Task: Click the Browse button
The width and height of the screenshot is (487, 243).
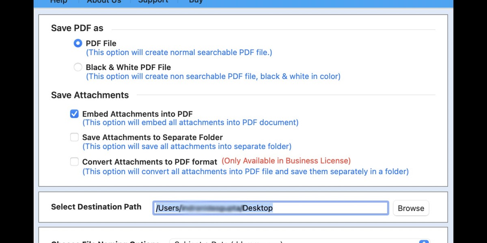Action: [411, 208]
